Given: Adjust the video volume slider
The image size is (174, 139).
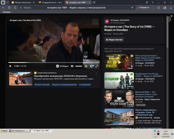Looking at the screenshot, I should [79, 66].
